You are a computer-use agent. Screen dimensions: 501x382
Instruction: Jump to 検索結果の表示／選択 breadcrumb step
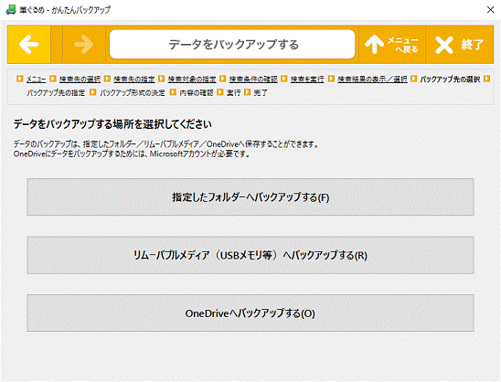tap(373, 79)
